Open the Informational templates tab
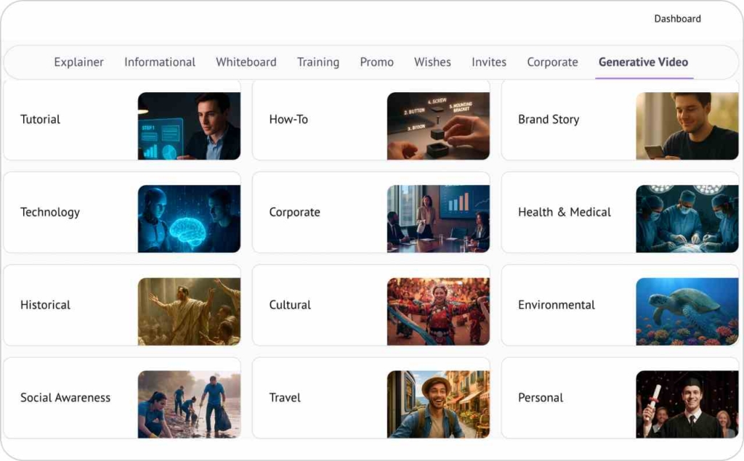Viewport: 744px width, 461px height. tap(159, 62)
